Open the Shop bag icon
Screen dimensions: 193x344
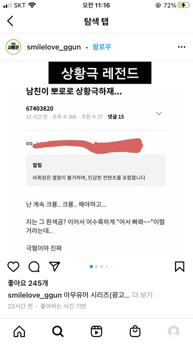[135, 331]
